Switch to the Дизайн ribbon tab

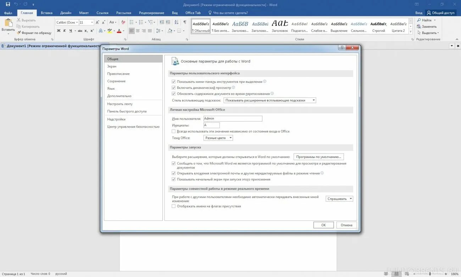pos(66,13)
